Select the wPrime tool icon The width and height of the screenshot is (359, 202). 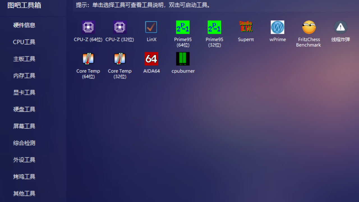(277, 27)
